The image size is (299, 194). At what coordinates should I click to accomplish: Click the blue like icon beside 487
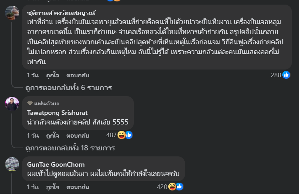129,135
